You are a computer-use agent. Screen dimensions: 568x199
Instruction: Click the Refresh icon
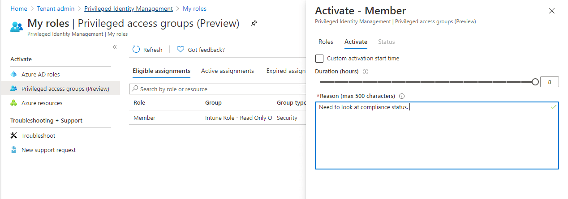click(x=136, y=50)
